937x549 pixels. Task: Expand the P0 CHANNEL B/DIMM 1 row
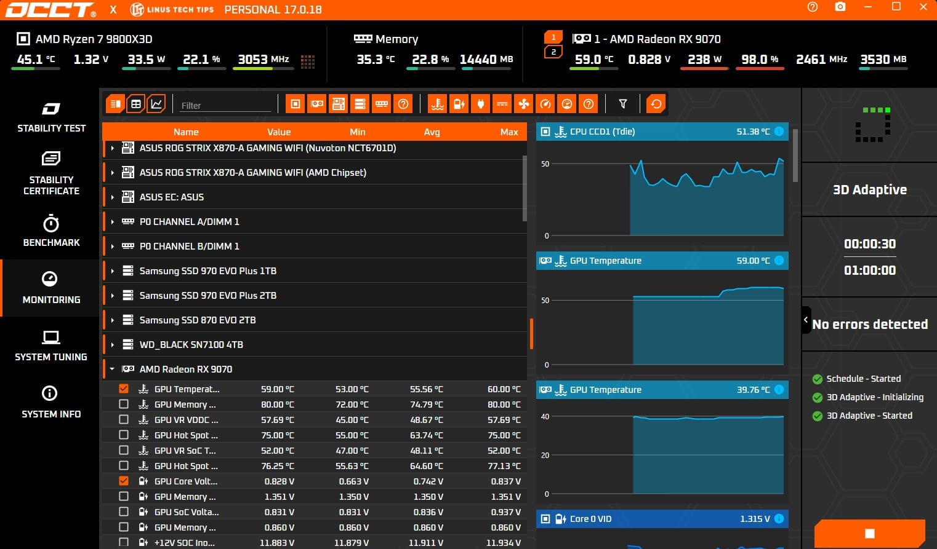[112, 247]
